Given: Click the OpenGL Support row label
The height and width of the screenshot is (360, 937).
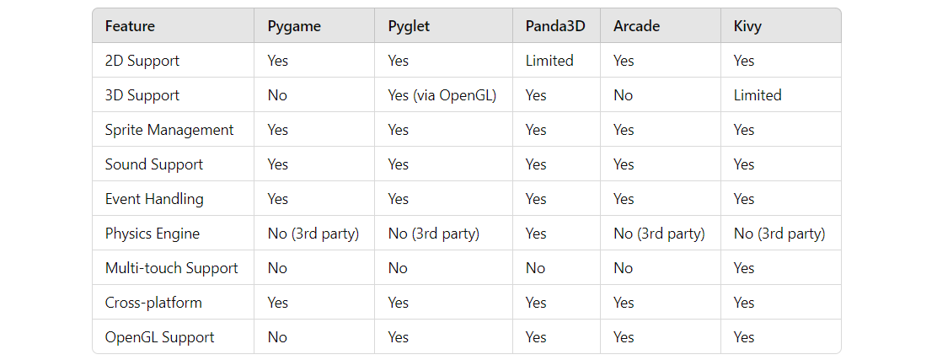Looking at the screenshot, I should click(x=159, y=337).
